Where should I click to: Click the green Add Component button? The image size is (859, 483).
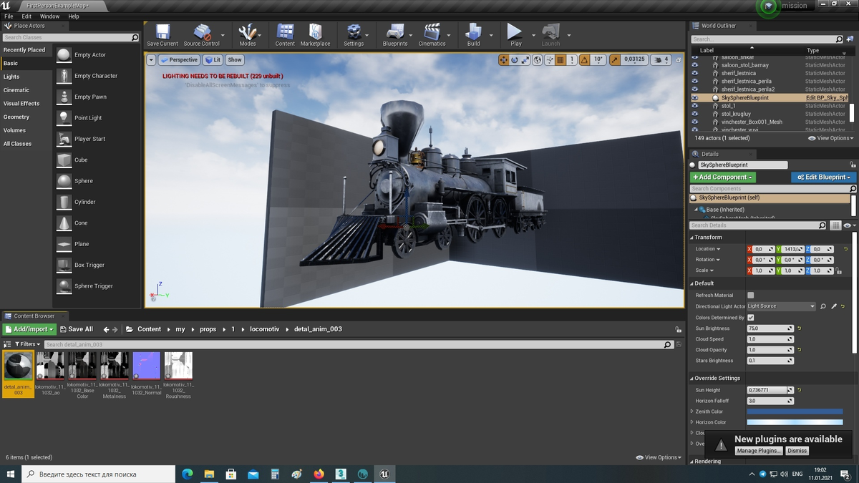[x=723, y=177]
